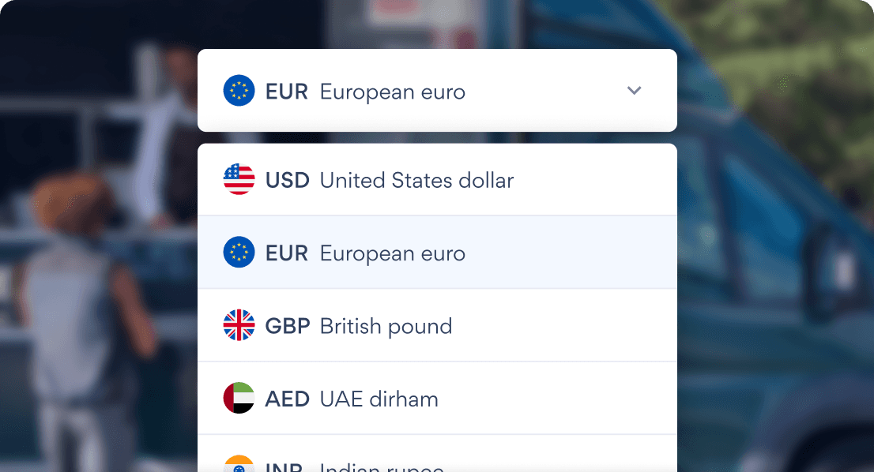Click the USD currency code label

286,179
